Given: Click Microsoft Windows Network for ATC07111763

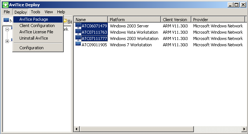Looking at the screenshot, I should coord(218,32).
